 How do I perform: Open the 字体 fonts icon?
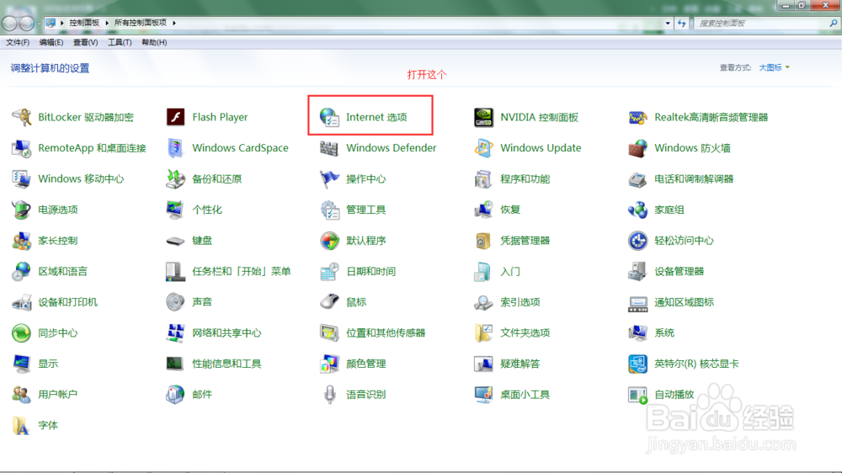pos(22,425)
